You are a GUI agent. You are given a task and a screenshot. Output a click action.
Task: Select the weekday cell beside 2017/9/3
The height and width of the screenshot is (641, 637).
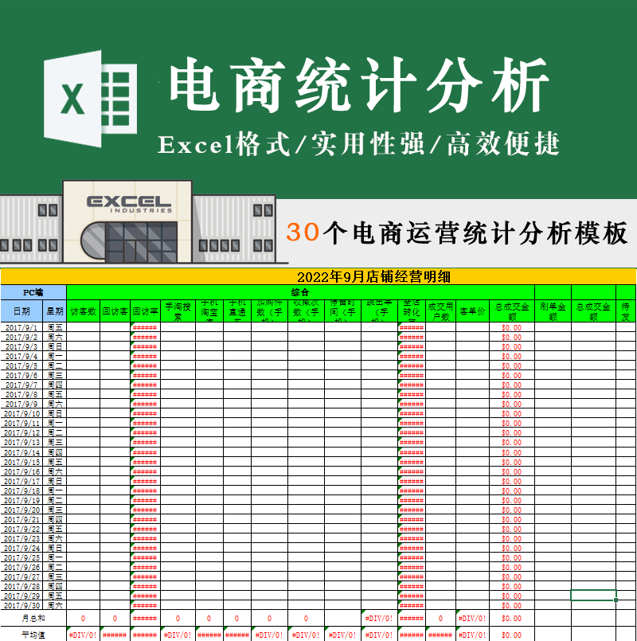click(55, 346)
